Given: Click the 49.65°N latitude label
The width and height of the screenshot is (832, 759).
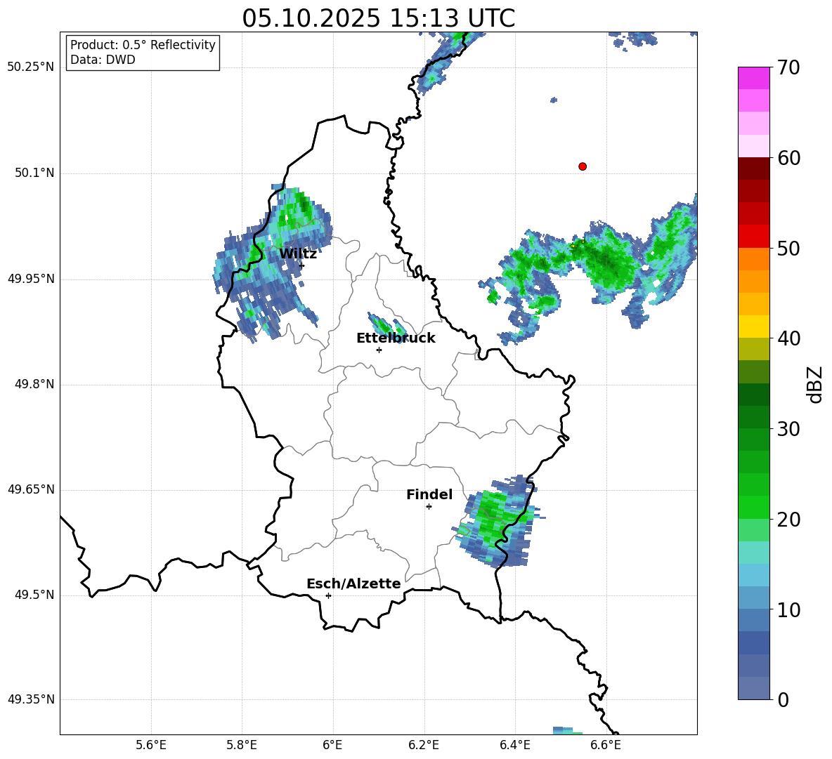Looking at the screenshot, I should click(x=31, y=490).
